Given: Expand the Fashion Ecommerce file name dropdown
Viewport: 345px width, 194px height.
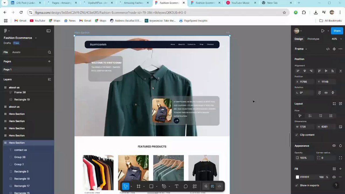Looking at the screenshot, I should point(36,38).
